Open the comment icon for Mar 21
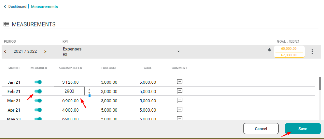324x139 pixels. pos(179,100)
